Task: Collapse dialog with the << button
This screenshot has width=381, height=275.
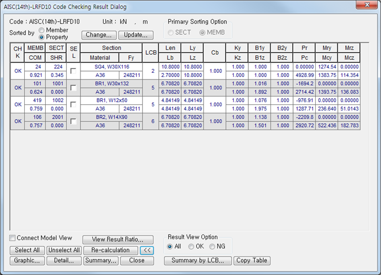Action: tap(147, 250)
